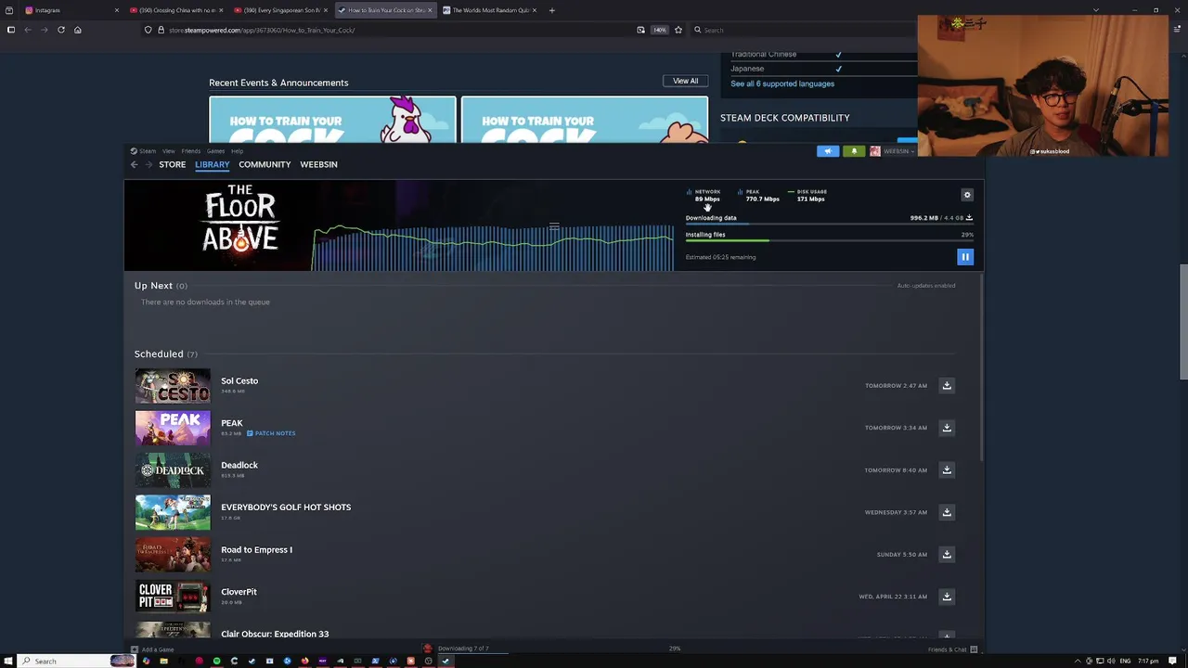Download PEAK update now
The height and width of the screenshot is (668, 1188).
click(x=947, y=428)
